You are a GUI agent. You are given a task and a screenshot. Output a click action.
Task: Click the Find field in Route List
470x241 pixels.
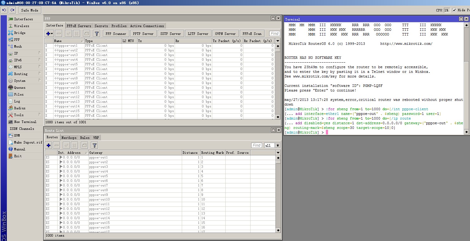pos(256,145)
